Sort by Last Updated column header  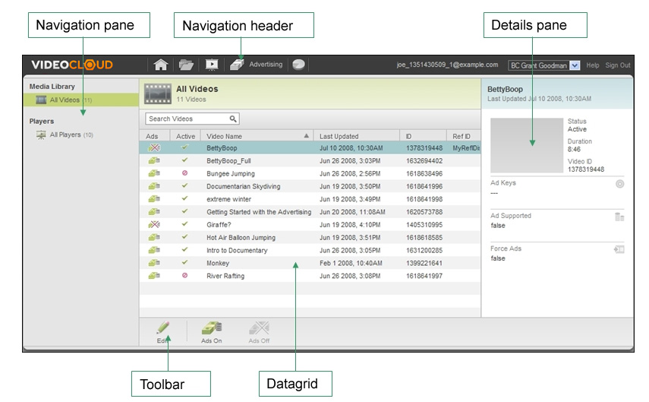356,136
